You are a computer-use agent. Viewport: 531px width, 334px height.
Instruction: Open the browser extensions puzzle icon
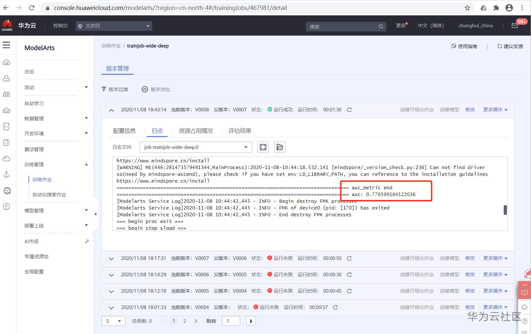coord(496,8)
